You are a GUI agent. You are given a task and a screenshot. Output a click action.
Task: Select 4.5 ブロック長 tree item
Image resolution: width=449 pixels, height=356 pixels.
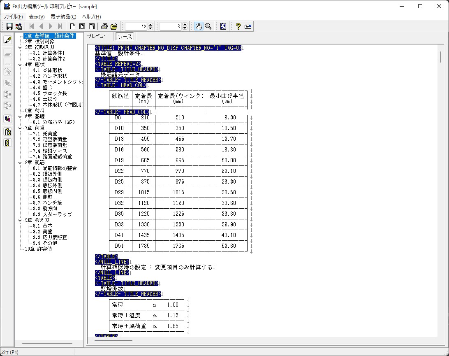[50, 93]
